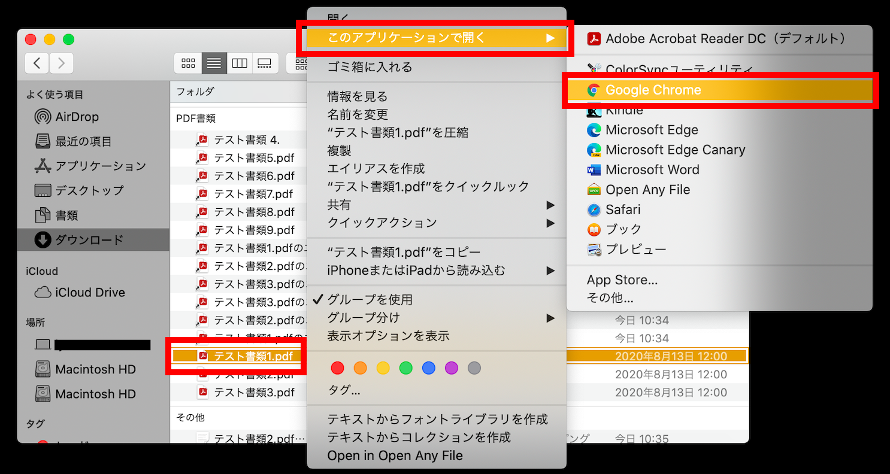Screen dimensions: 890x474
Task: Switch Finder to column view
Action: (240, 63)
